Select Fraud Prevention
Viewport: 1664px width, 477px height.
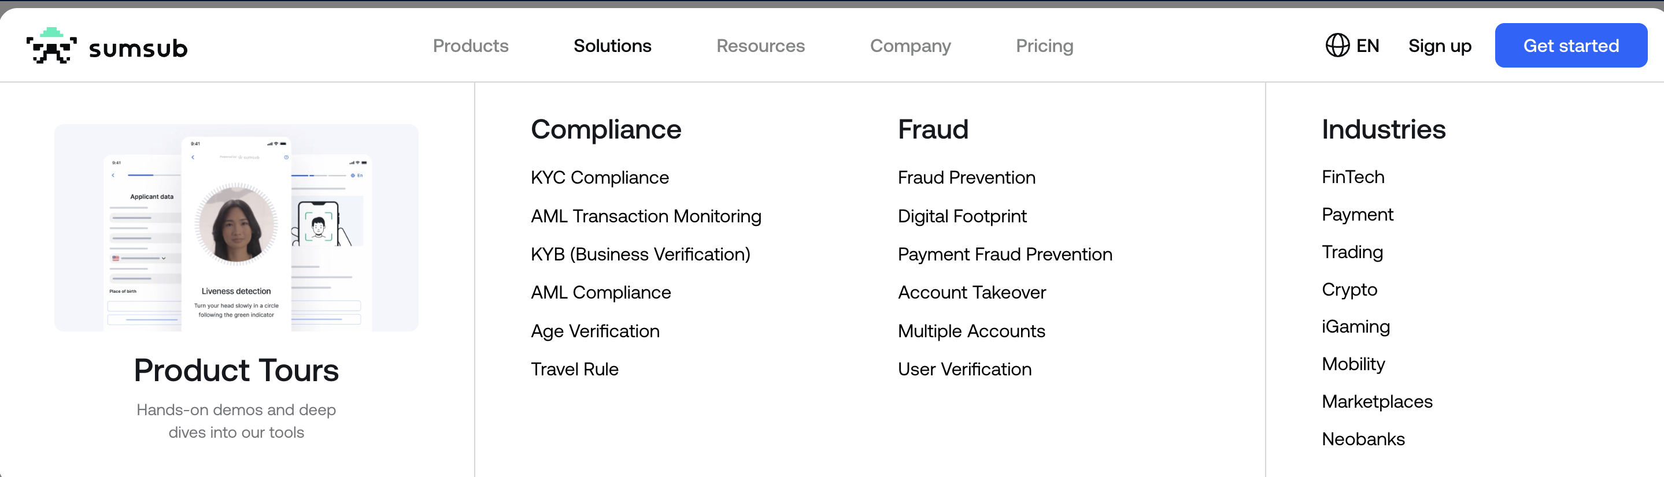[x=966, y=177]
